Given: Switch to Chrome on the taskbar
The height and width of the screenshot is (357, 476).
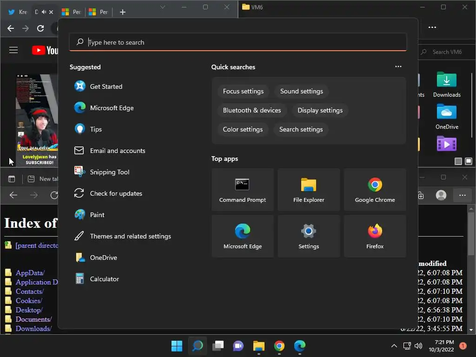Looking at the screenshot, I should [279, 346].
